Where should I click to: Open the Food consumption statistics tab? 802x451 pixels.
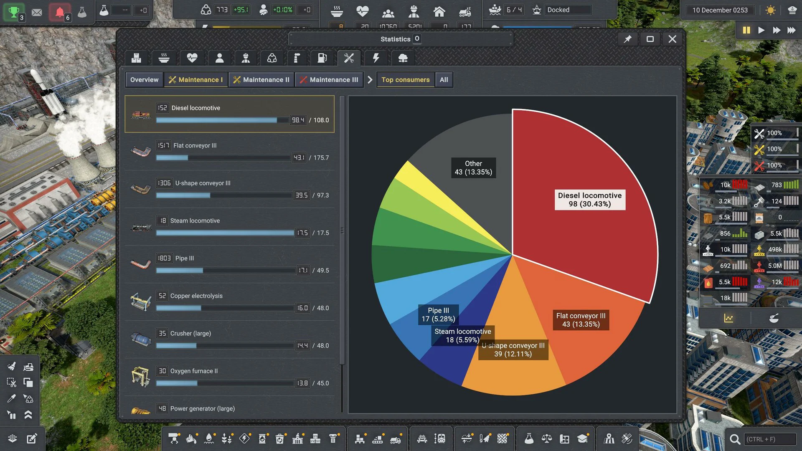point(164,58)
